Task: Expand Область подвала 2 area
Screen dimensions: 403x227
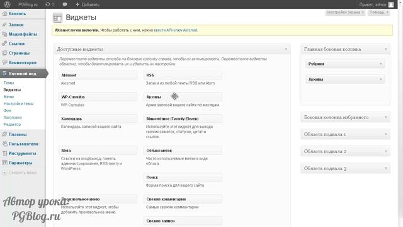Action: (x=346, y=151)
